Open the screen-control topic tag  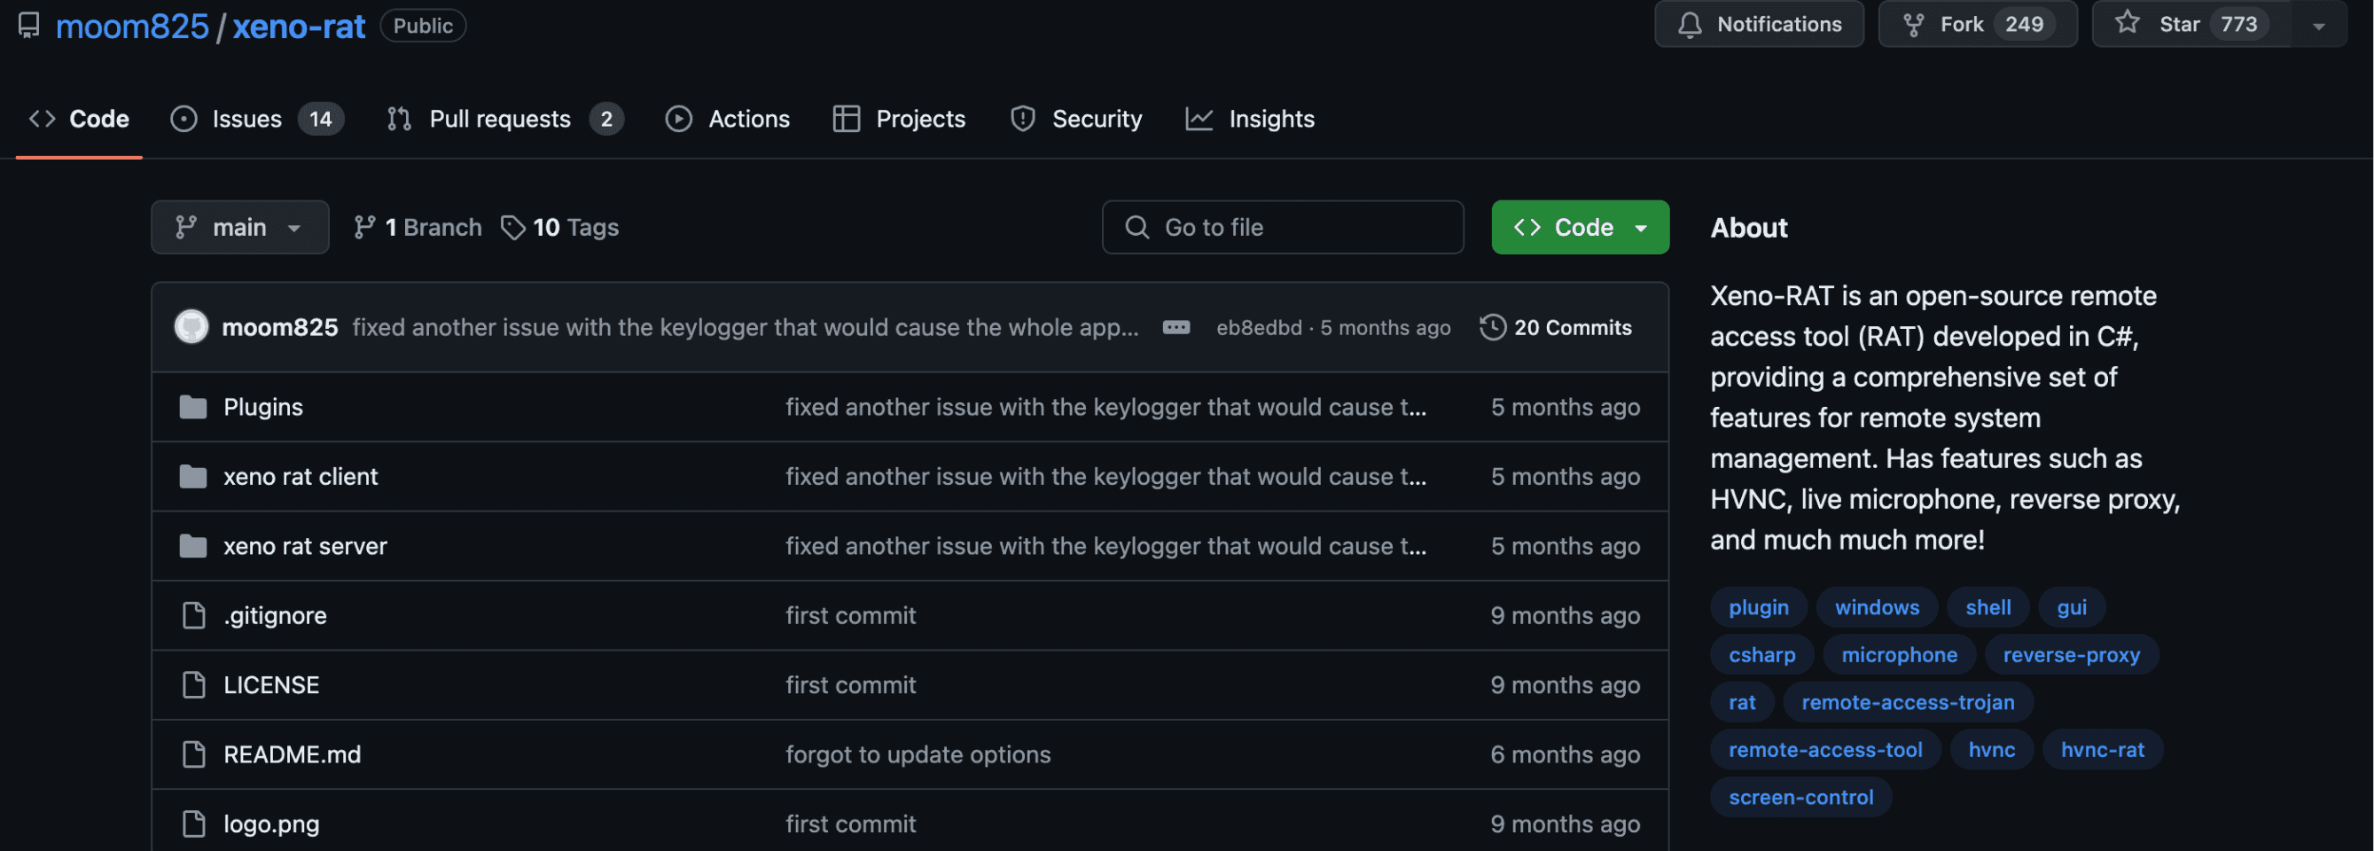coord(1800,797)
